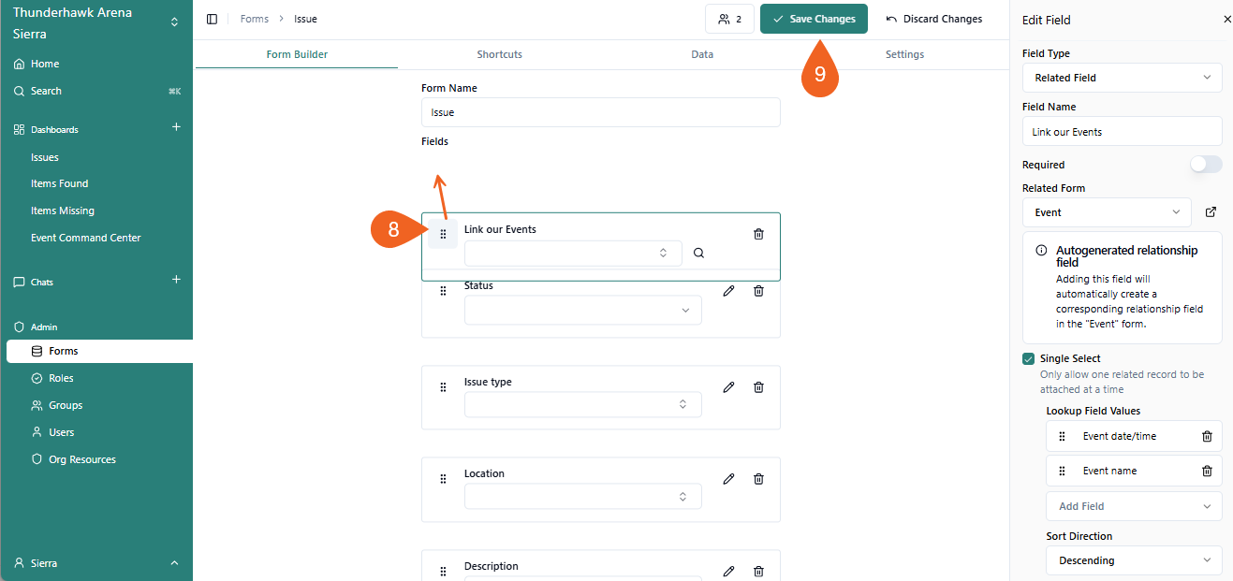Image resolution: width=1233 pixels, height=581 pixels.
Task: Switch to the Shortcuts tab
Action: [499, 54]
